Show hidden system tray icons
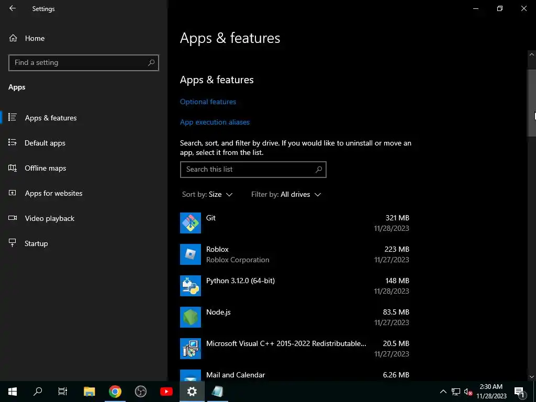536x402 pixels. pos(443,392)
